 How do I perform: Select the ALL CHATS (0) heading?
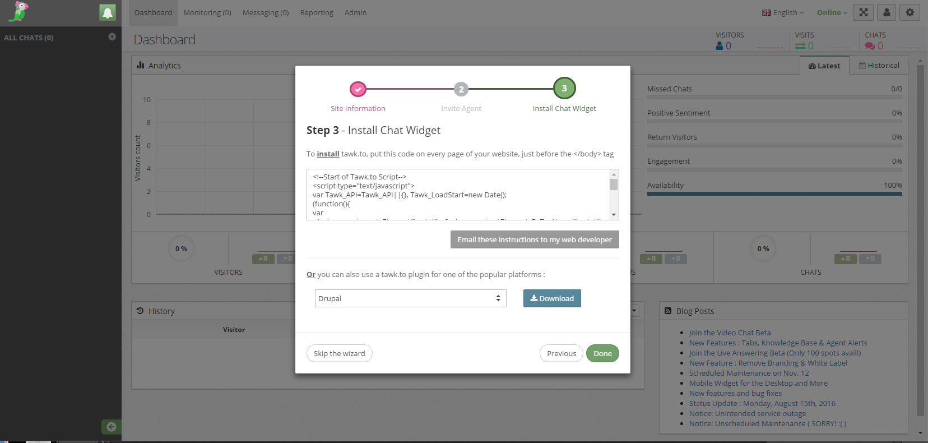pos(29,38)
